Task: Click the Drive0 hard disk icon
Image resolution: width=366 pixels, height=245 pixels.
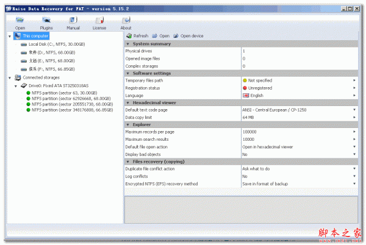Action: coord(24,86)
